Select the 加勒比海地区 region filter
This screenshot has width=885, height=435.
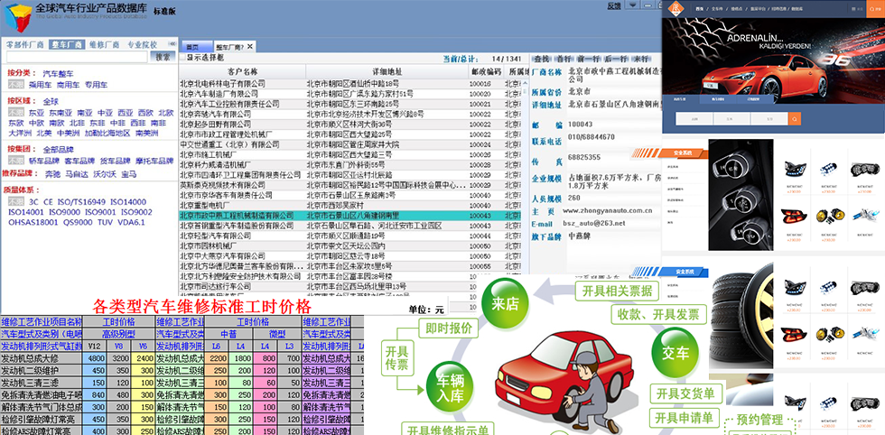tap(107, 134)
